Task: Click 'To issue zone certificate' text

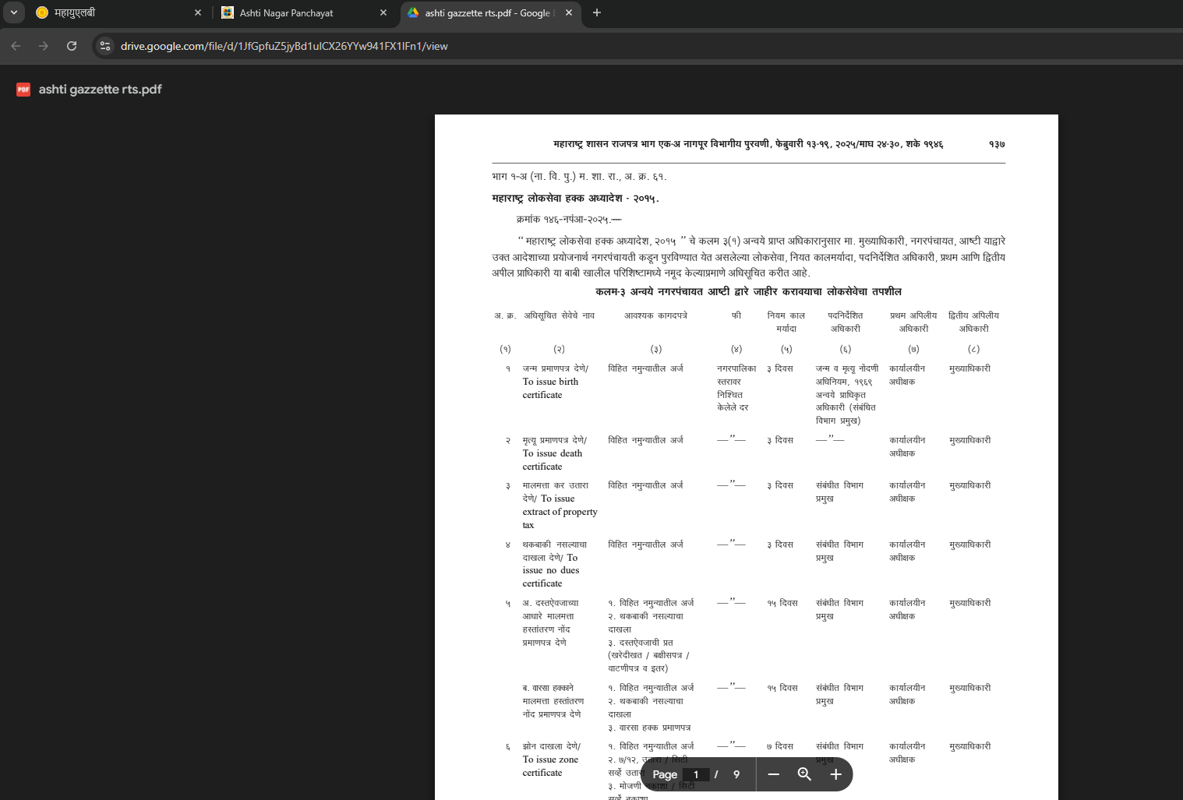Action: [x=550, y=766]
